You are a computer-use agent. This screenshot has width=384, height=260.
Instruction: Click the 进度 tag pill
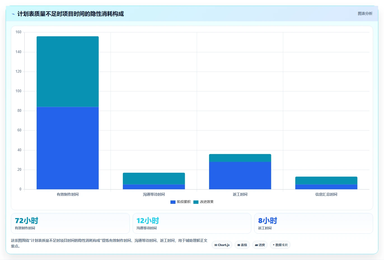(260, 245)
